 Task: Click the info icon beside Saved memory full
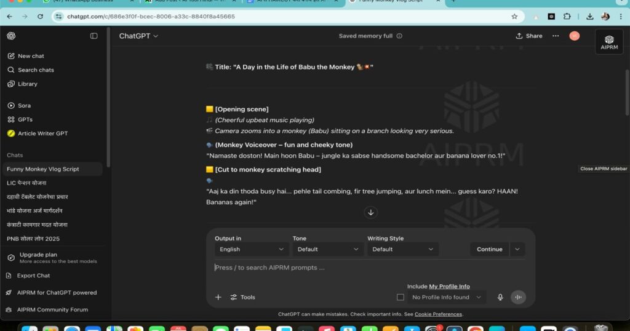[x=399, y=36]
